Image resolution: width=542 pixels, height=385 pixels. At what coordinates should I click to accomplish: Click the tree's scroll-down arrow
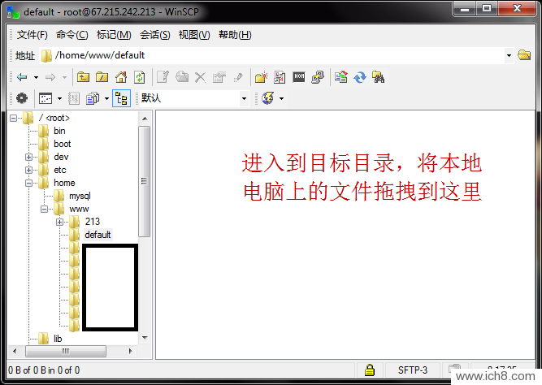click(145, 337)
